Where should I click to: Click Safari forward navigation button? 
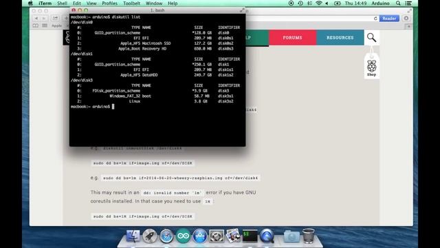pyautogui.click(x=44, y=19)
